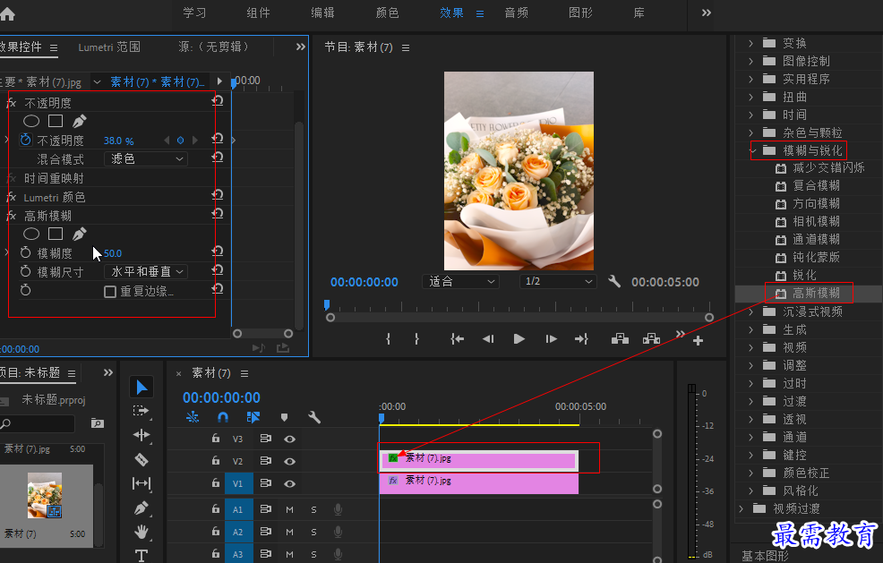Image resolution: width=883 pixels, height=563 pixels.
Task: Toggle 不透明度 stopwatch animation
Action: click(26, 140)
